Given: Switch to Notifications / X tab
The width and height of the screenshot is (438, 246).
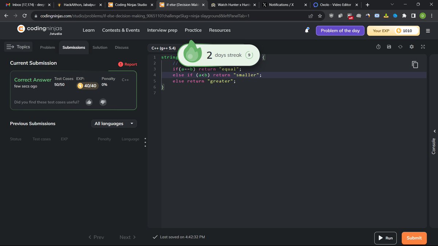Looking at the screenshot, I should point(285,5).
